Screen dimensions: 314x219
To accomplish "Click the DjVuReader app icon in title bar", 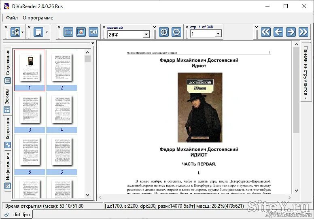I will [x=6, y=6].
